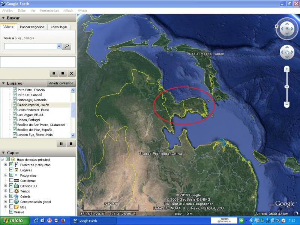Open the Windows Inicio start menu
This screenshot has width=300, height=225.
pyautogui.click(x=15, y=220)
